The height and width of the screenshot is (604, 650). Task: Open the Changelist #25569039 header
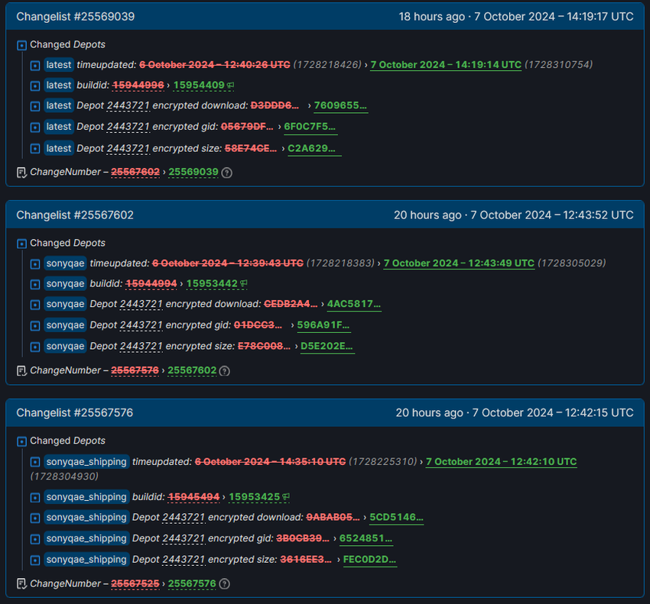coord(76,17)
